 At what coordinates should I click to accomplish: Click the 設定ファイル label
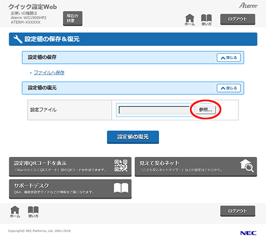coord(44,110)
